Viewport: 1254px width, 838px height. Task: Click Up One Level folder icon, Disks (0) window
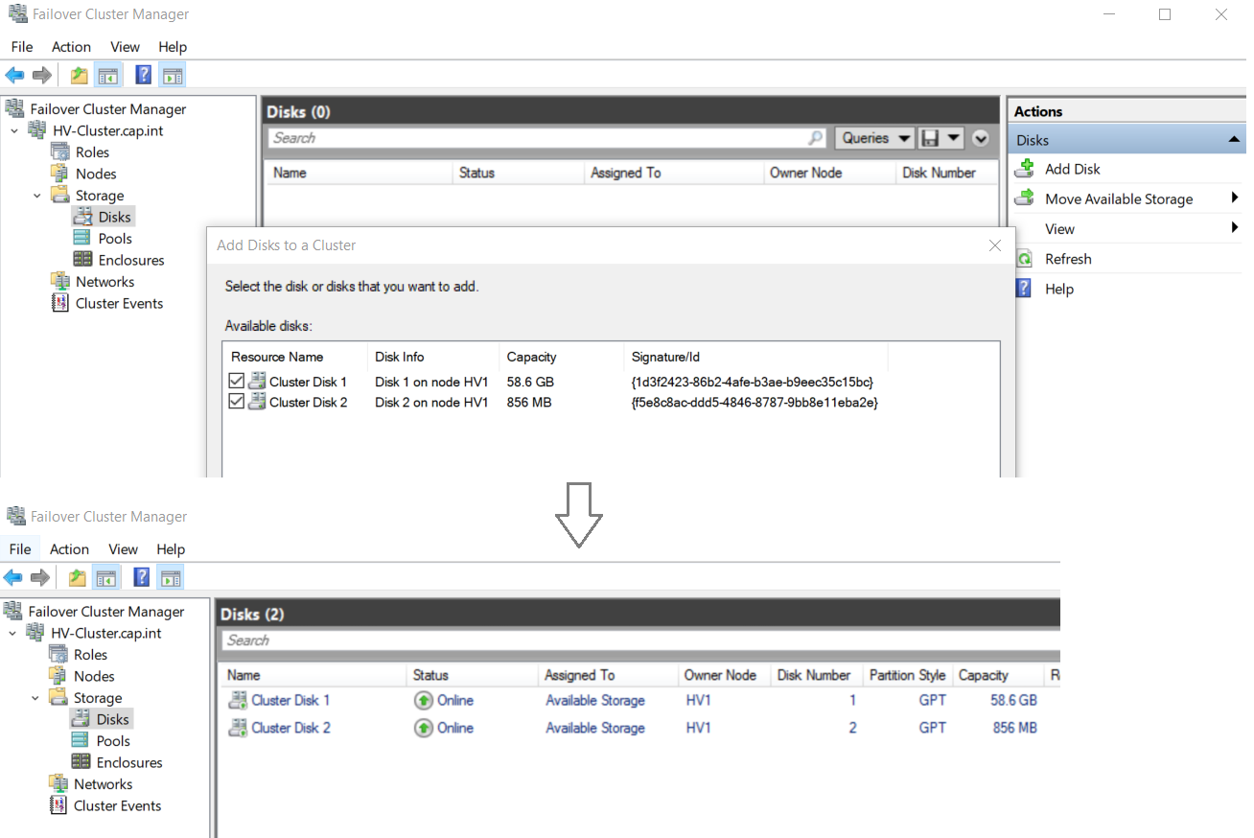coord(80,75)
